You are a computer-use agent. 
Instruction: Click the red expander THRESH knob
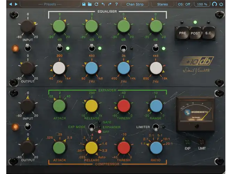(124, 106)
